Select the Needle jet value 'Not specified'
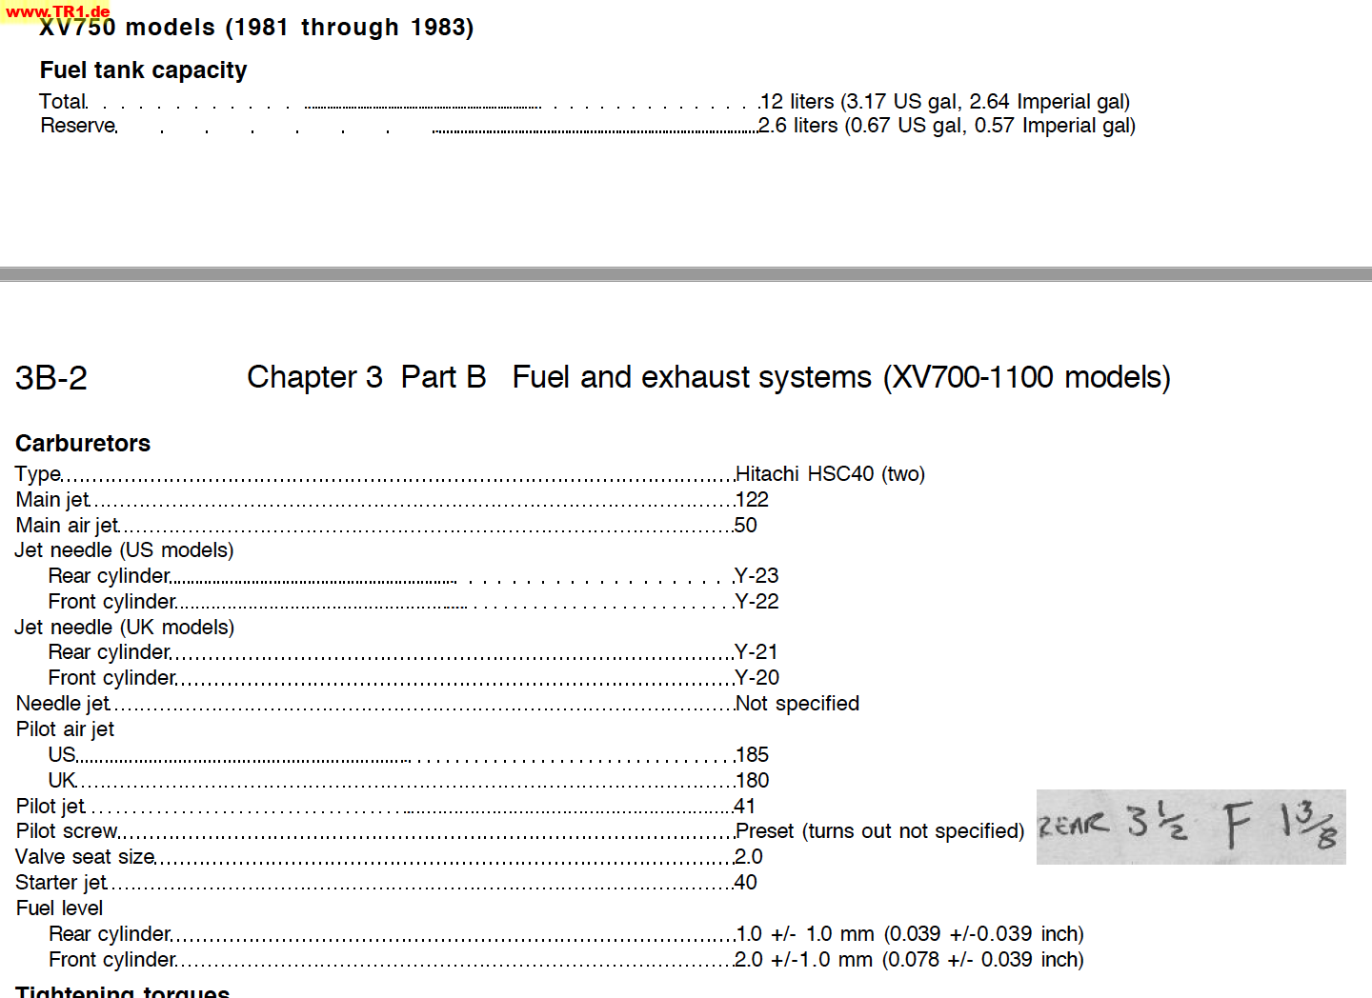Viewport: 1372px width, 998px height. pyautogui.click(x=797, y=704)
